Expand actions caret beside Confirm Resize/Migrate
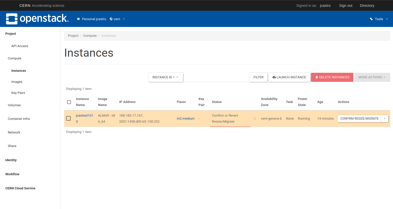The height and width of the screenshot is (209, 393). click(385, 119)
